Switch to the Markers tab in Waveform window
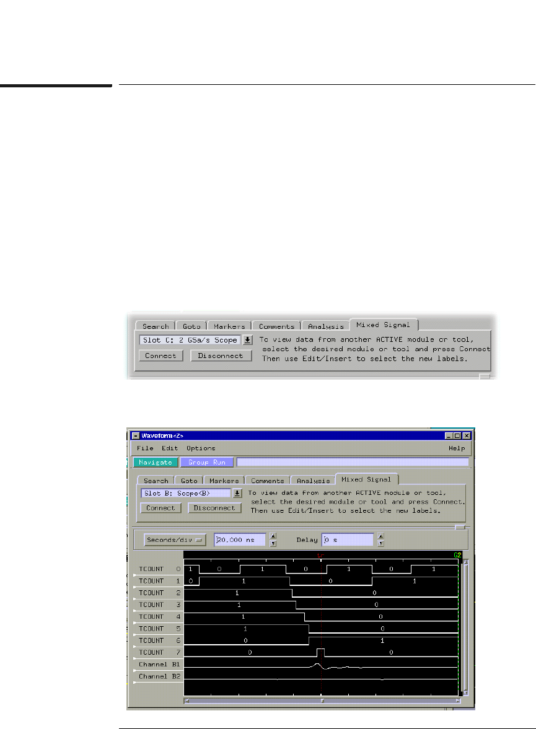 point(224,481)
